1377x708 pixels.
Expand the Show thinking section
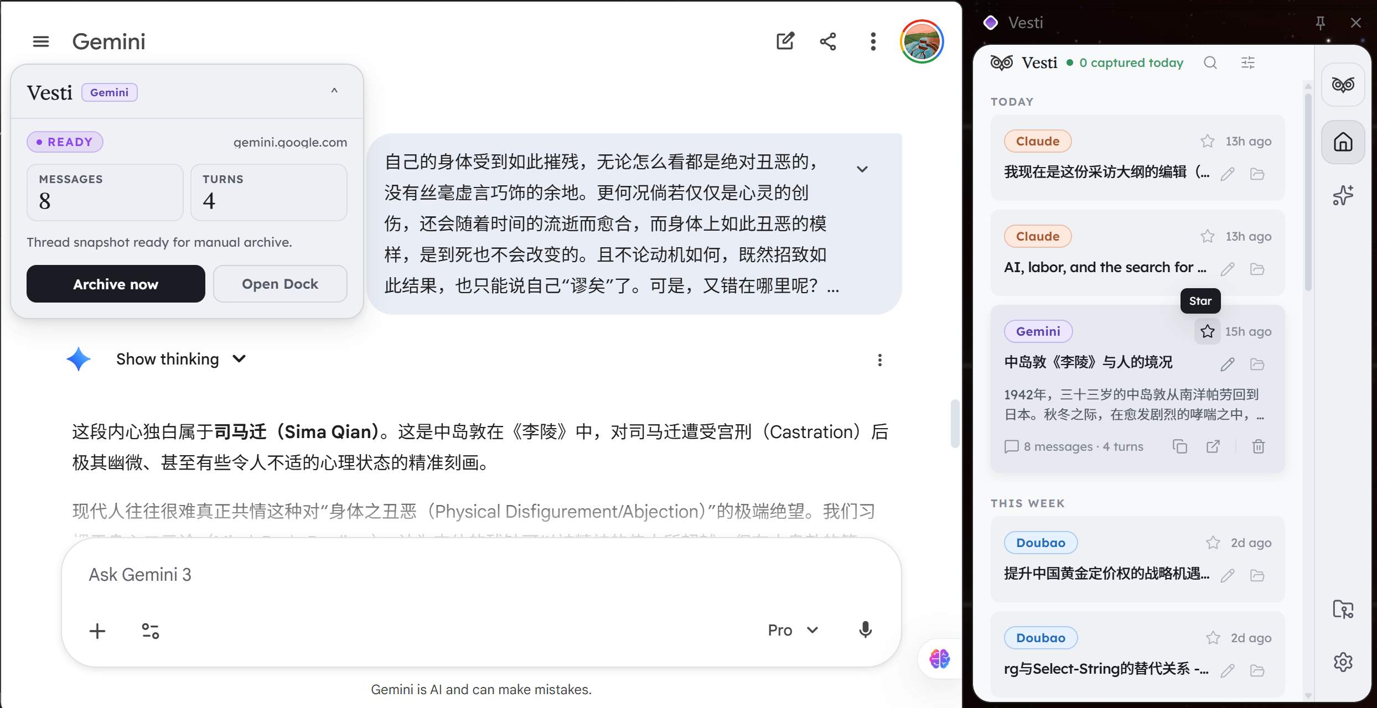click(181, 359)
